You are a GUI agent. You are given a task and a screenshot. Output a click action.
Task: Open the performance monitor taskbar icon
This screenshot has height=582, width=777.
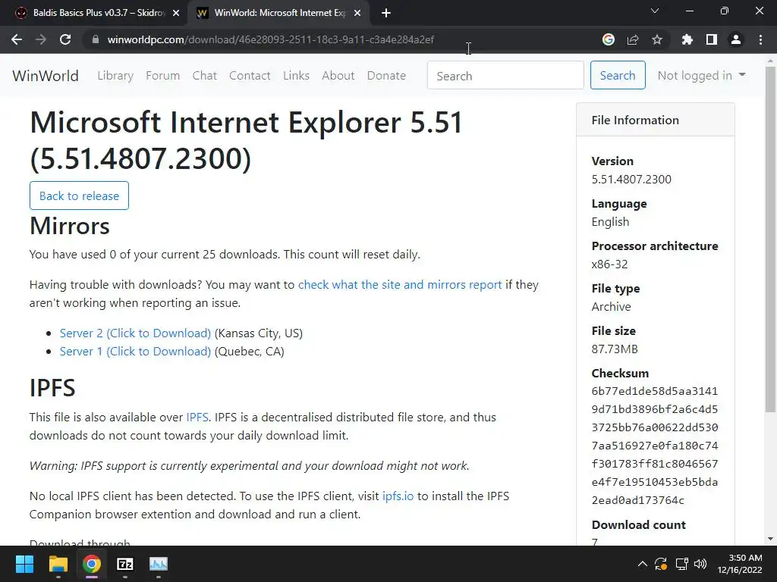(159, 564)
